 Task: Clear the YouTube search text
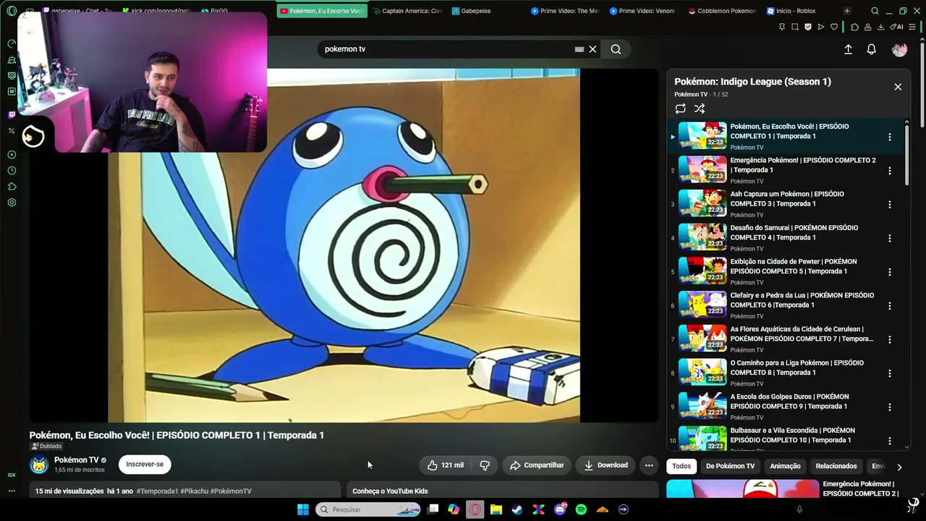pos(592,49)
